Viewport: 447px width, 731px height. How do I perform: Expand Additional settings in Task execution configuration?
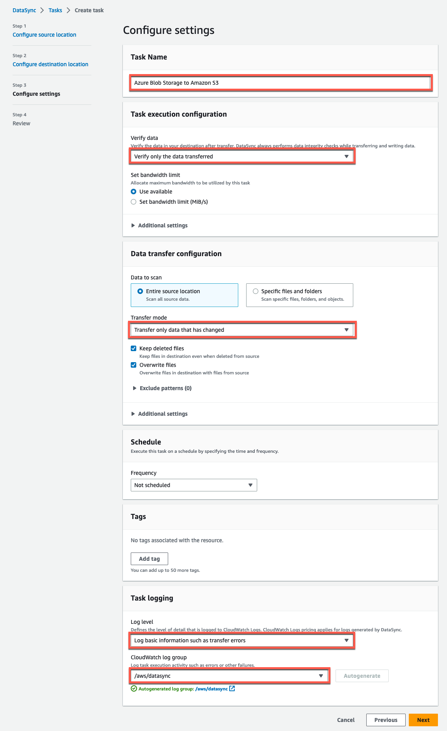pos(163,225)
